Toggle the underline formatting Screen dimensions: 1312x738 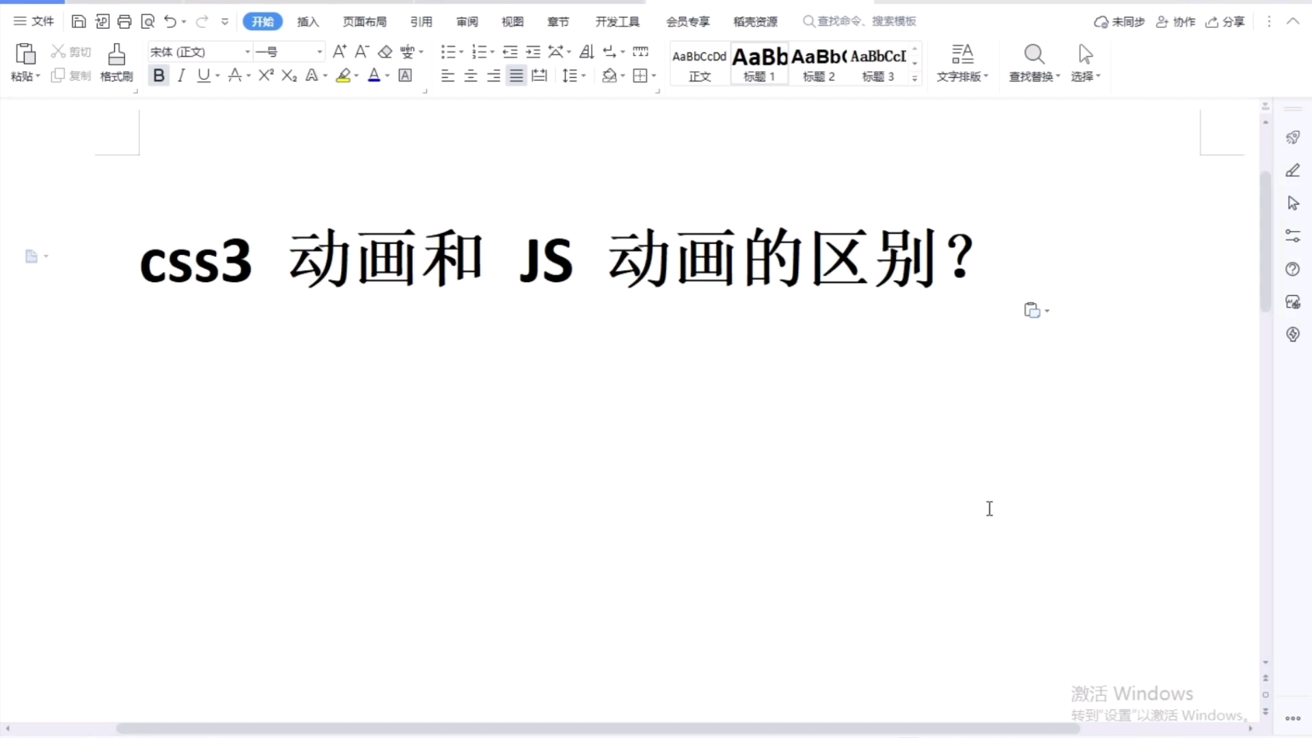(x=203, y=75)
